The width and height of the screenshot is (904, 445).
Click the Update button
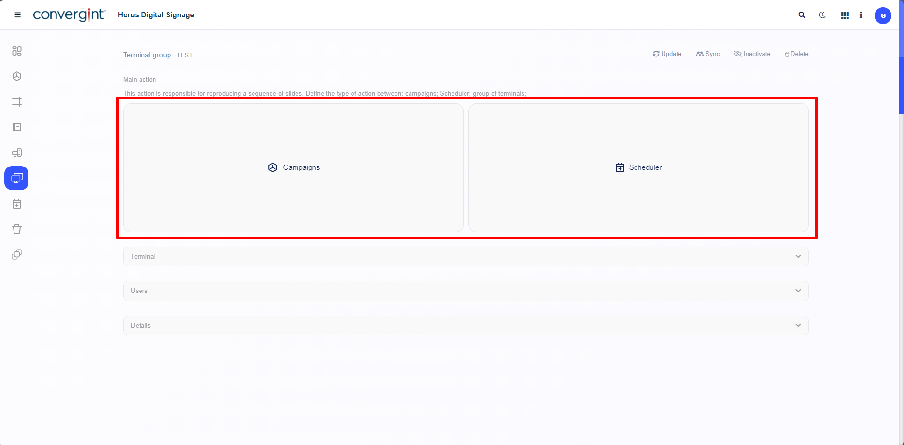tap(667, 54)
